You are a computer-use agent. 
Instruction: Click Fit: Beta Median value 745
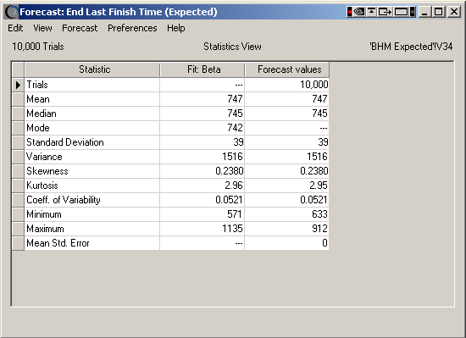click(202, 114)
